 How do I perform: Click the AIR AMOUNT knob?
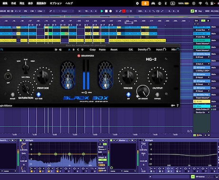143,91
